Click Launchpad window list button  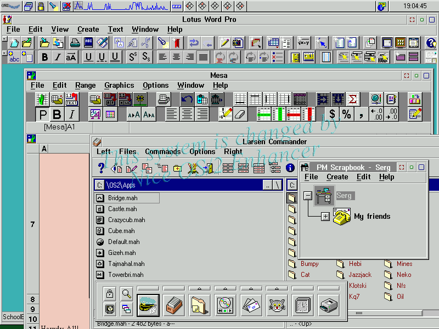click(x=127, y=309)
